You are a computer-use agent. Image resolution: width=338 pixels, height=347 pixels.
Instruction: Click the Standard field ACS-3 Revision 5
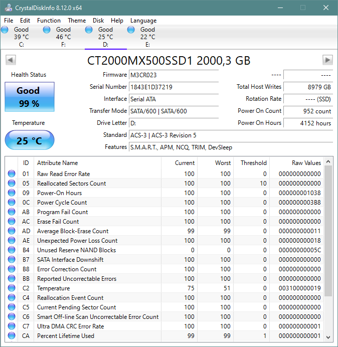coord(231,135)
